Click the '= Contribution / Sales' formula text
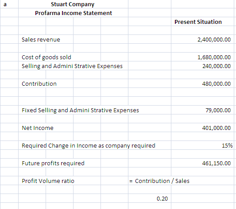The width and height of the screenshot is (236, 209). click(159, 181)
